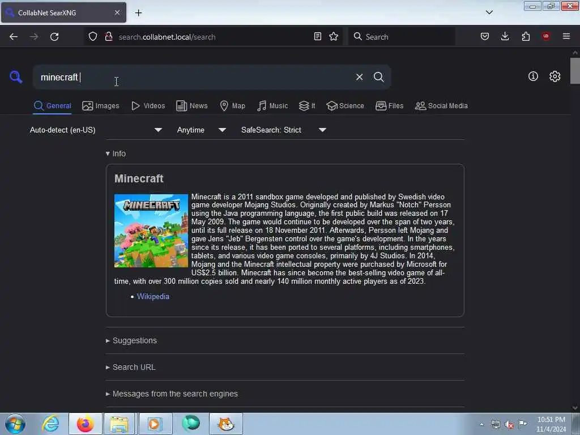View site security padlock info
The width and height of the screenshot is (580, 435).
tap(108, 37)
